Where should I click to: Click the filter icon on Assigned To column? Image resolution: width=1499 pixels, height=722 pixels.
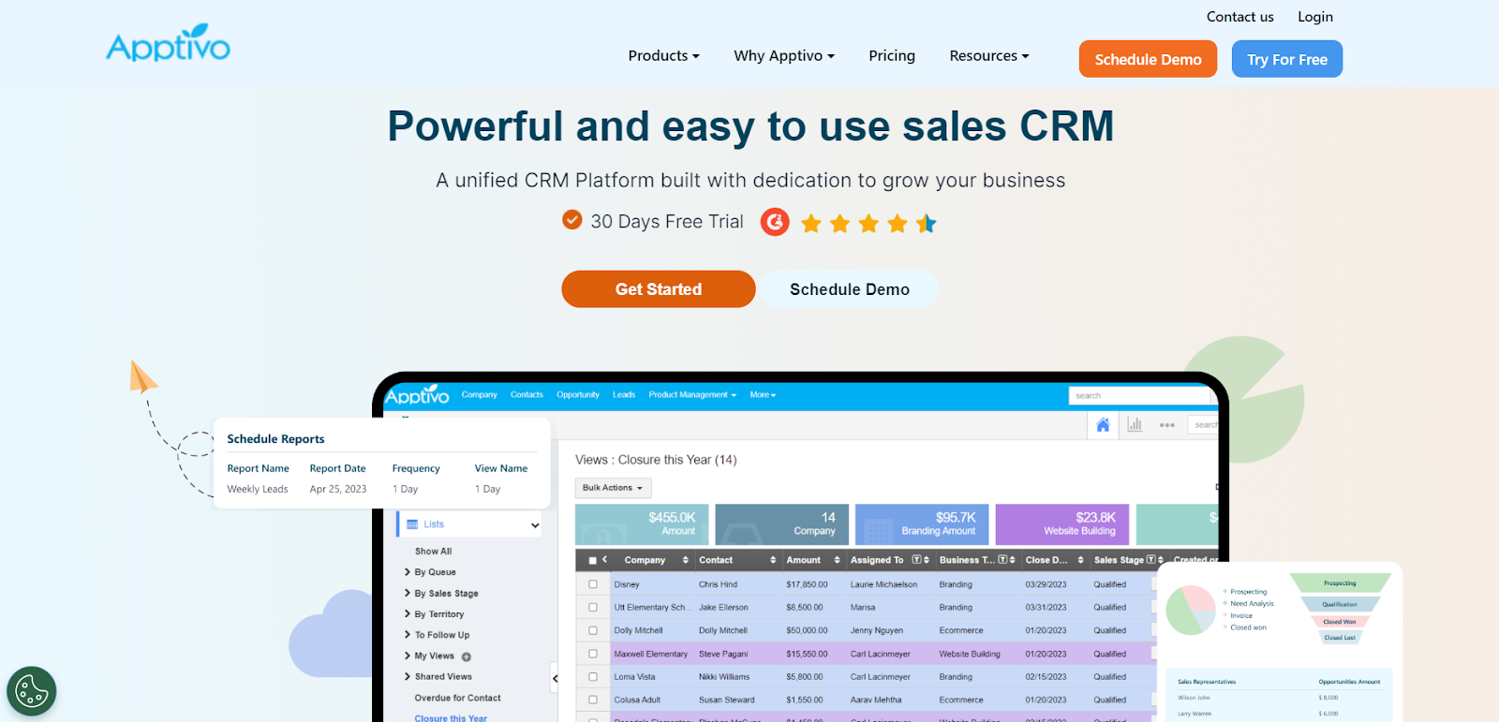(x=916, y=560)
